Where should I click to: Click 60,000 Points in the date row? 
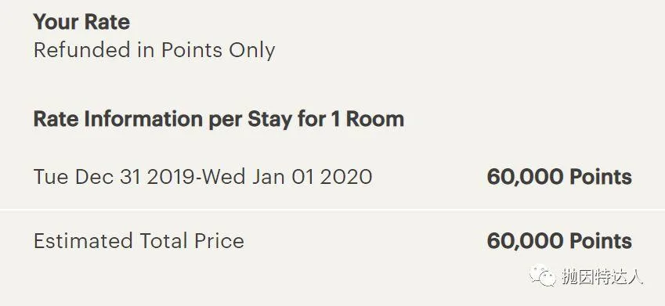click(559, 177)
